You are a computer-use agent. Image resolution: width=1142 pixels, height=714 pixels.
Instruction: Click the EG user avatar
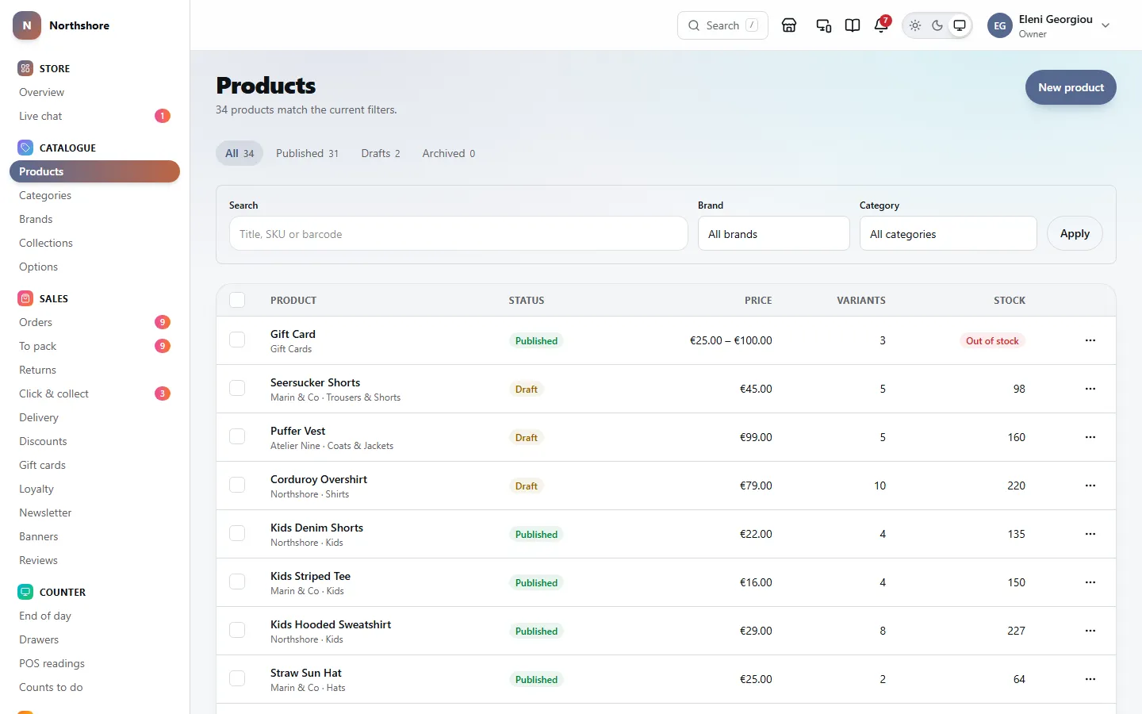(1000, 25)
